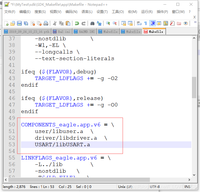Switch to the second inactive Makefile tab

click(x=131, y=32)
